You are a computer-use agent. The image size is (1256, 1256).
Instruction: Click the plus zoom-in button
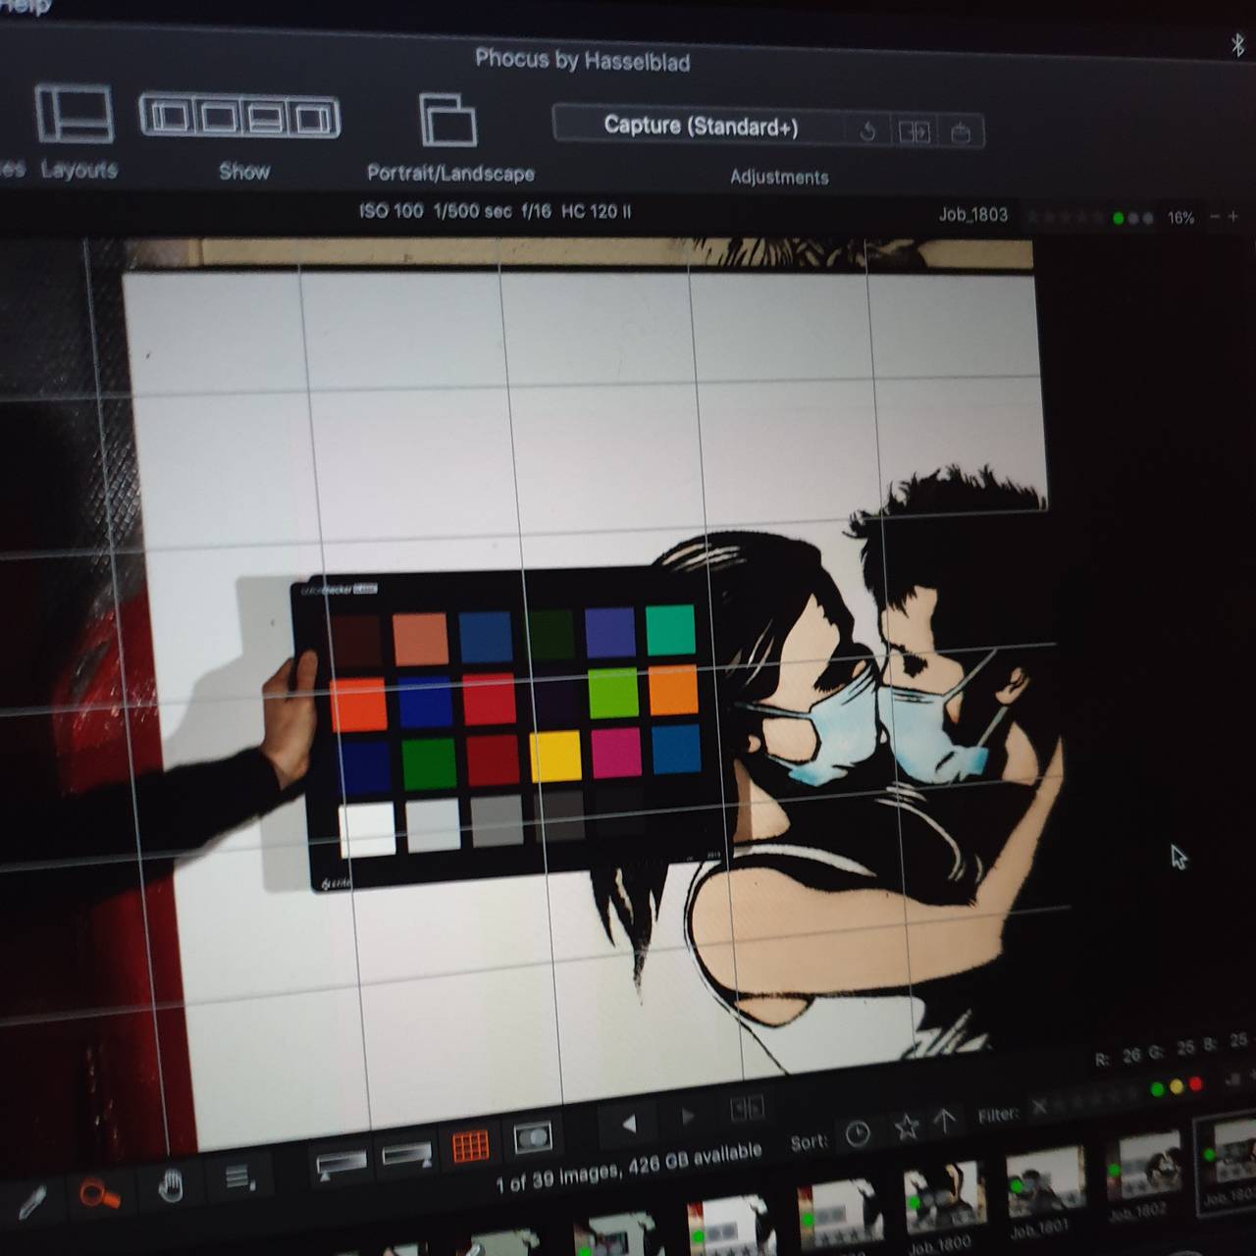[1233, 217]
